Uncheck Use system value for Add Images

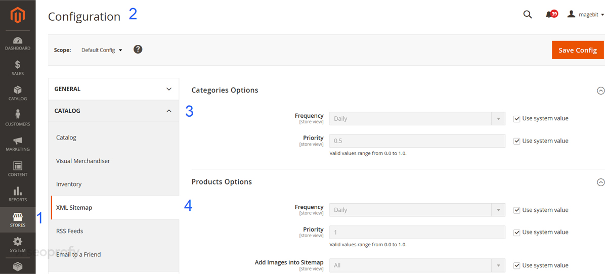click(517, 265)
